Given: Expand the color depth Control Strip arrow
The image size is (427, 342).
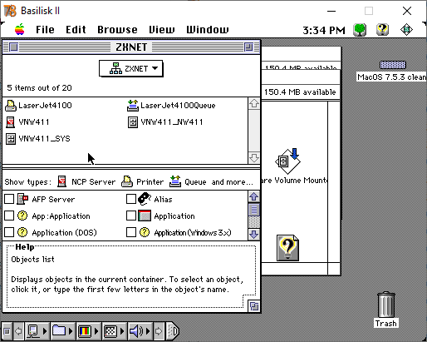Looking at the screenshot, I should click(x=96, y=331).
